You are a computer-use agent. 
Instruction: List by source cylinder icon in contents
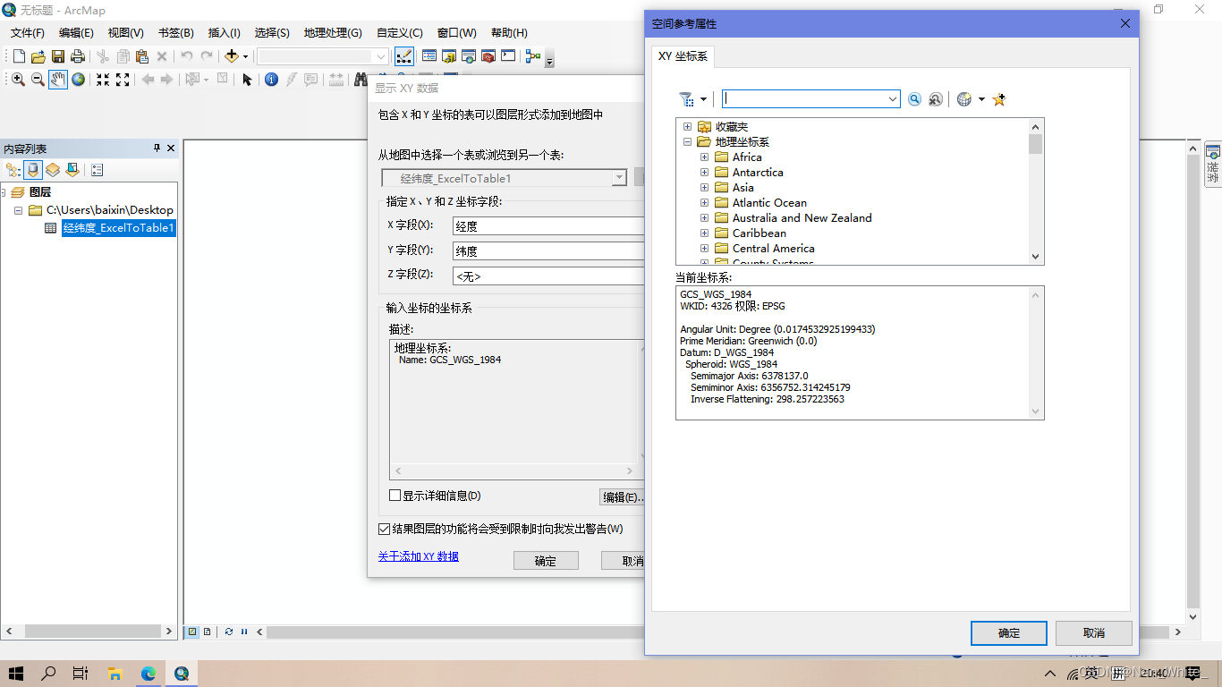tap(33, 169)
